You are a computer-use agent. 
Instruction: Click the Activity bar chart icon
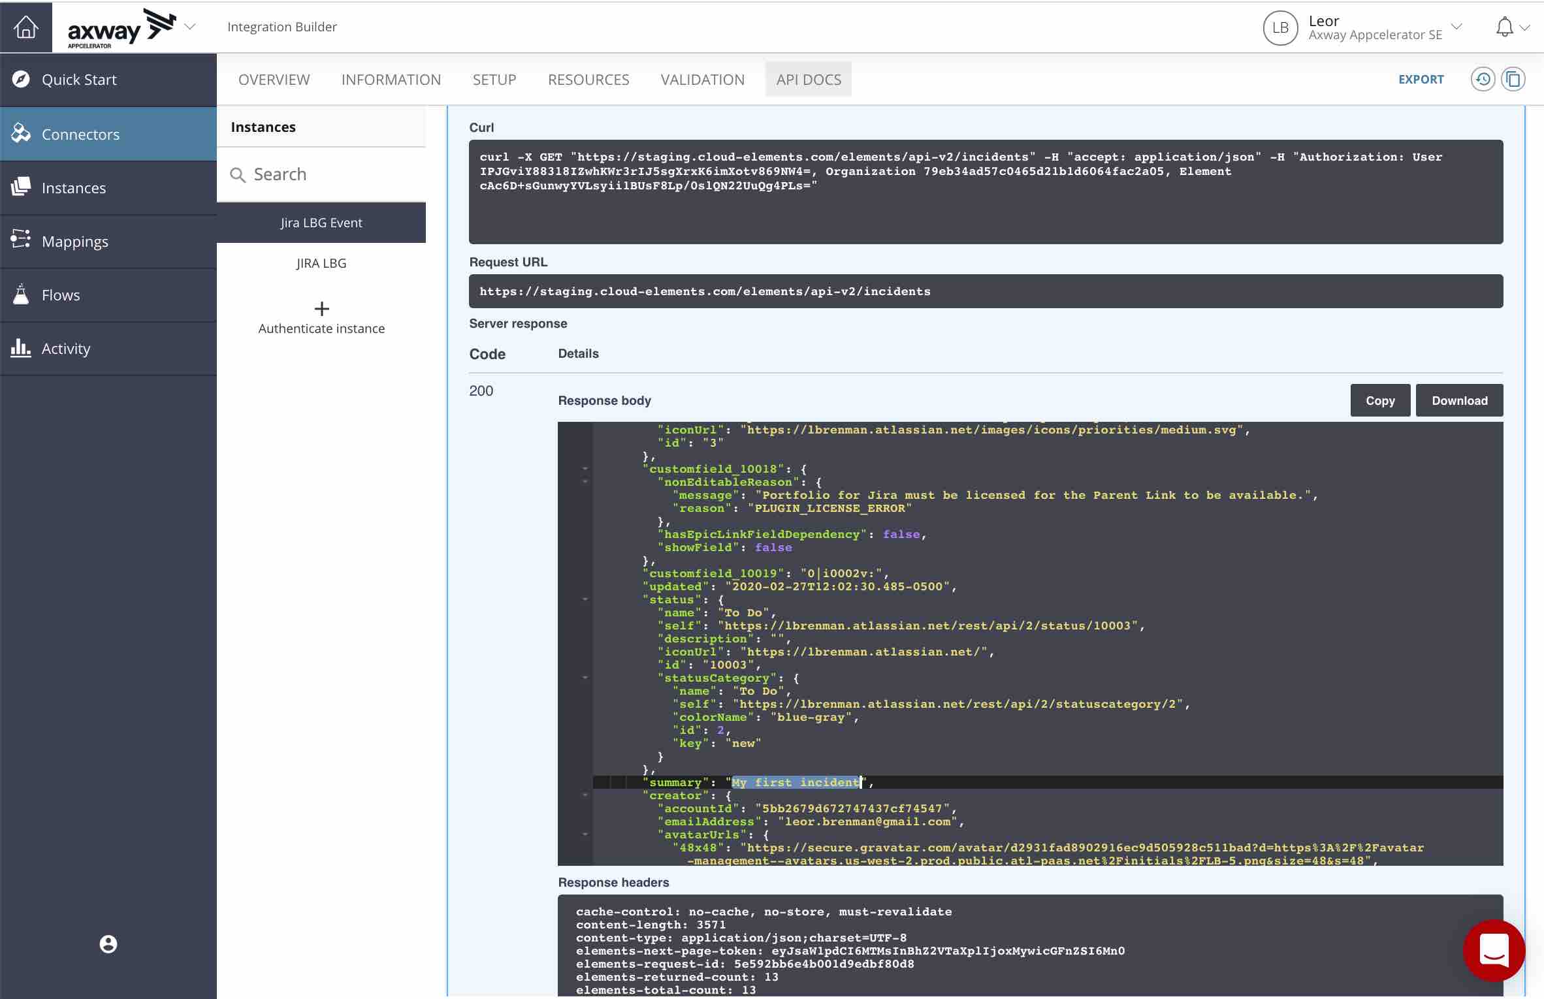21,347
